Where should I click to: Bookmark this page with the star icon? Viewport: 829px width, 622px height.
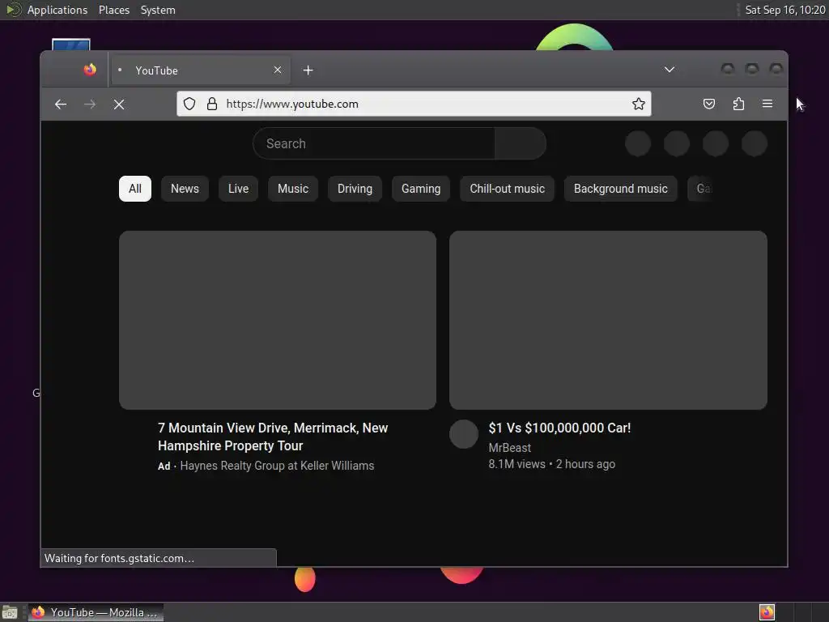point(639,104)
